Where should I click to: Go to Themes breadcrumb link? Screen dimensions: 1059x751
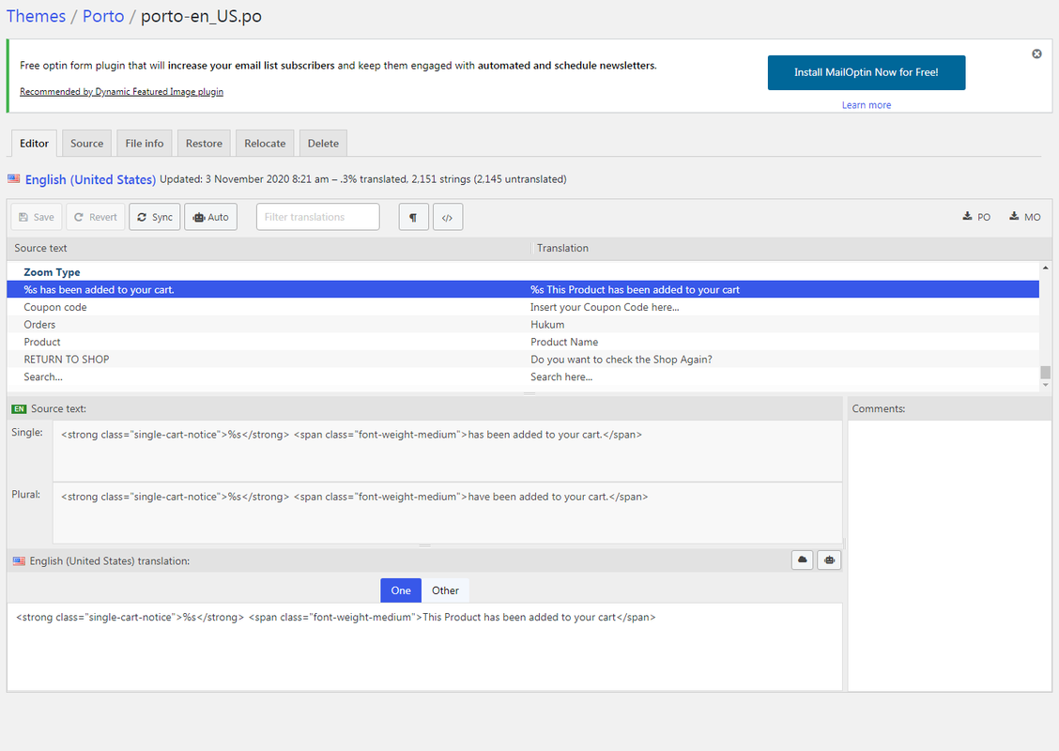coord(36,16)
